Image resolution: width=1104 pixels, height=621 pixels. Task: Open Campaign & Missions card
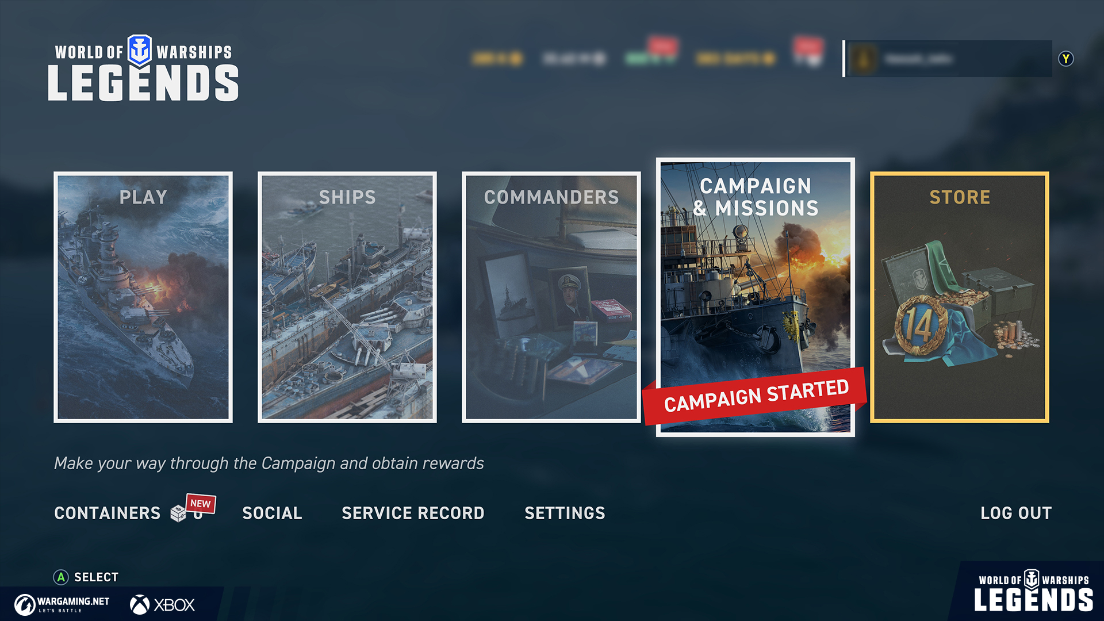756,297
